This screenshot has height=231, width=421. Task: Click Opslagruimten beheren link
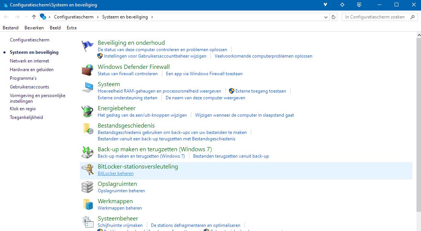pyautogui.click(x=121, y=191)
